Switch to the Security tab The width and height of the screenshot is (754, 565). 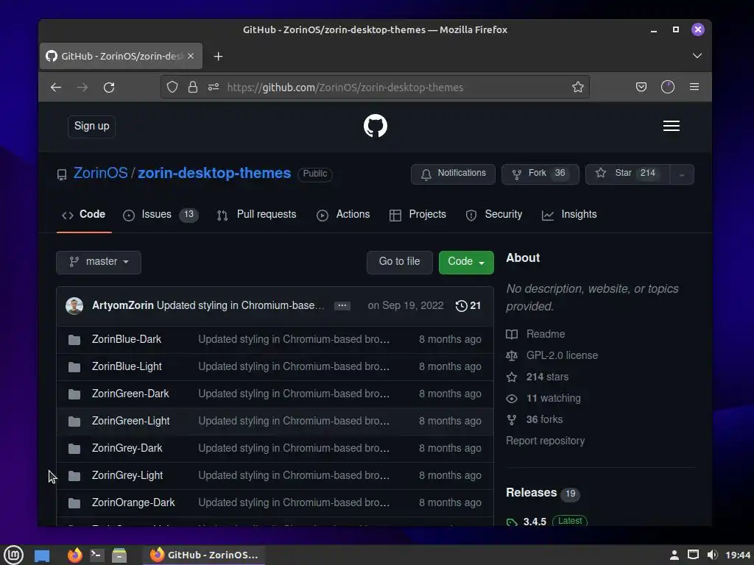(x=494, y=215)
